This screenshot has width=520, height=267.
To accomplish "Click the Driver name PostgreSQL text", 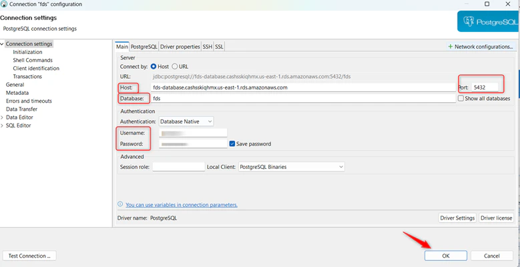I will coord(164,218).
